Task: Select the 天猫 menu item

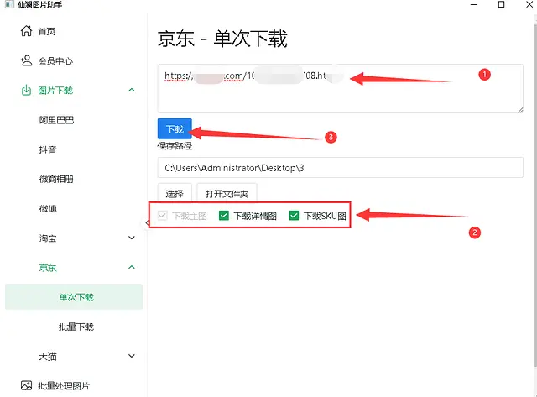Action: coord(48,356)
